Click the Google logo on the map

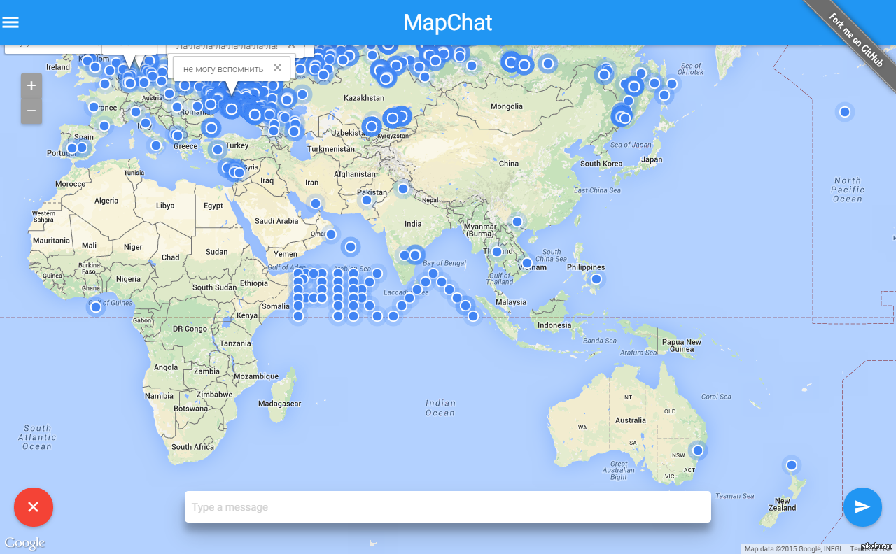(x=24, y=543)
